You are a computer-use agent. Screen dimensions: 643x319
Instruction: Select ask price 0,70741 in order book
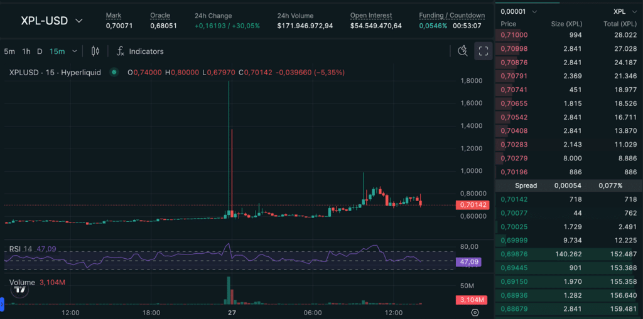coord(514,90)
